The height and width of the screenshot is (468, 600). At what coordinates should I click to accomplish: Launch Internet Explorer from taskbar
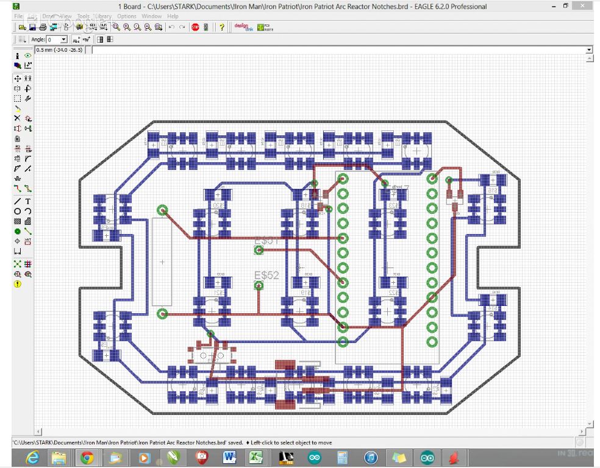32,458
